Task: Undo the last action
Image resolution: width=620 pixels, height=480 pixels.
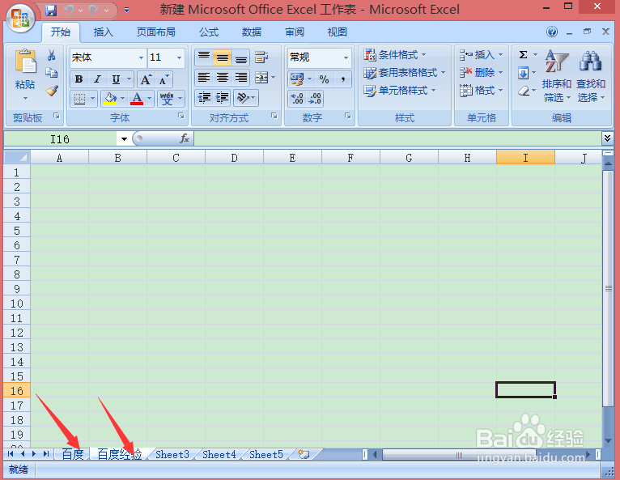Action: (x=69, y=11)
